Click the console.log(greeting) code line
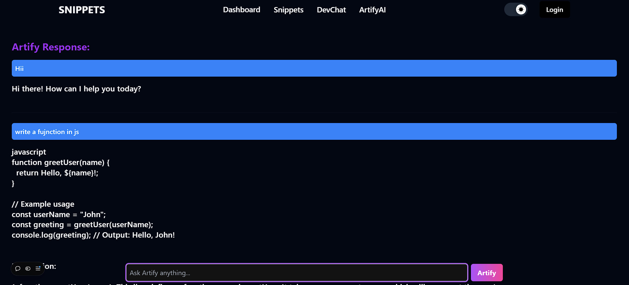The image size is (629, 285). click(x=93, y=235)
